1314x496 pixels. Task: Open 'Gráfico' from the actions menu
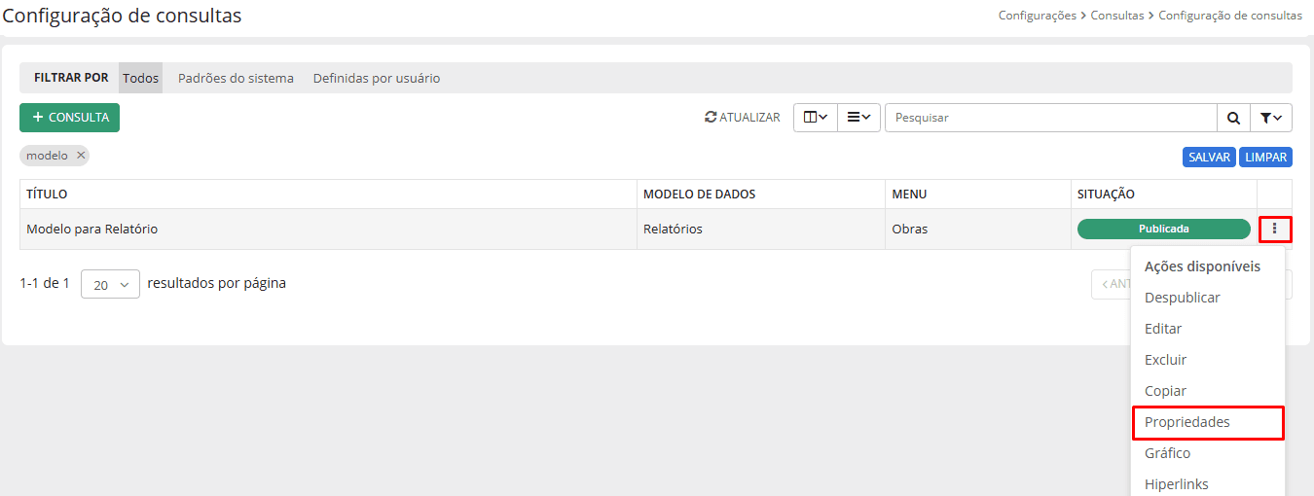[x=1167, y=453]
